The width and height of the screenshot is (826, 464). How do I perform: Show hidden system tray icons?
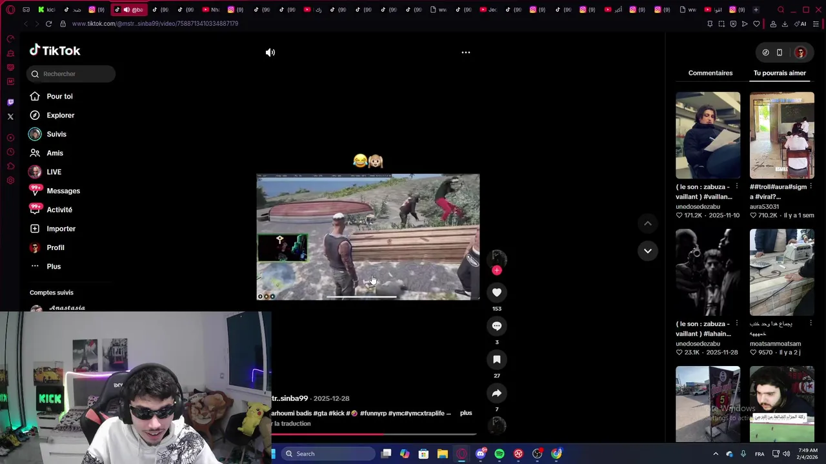(x=715, y=454)
